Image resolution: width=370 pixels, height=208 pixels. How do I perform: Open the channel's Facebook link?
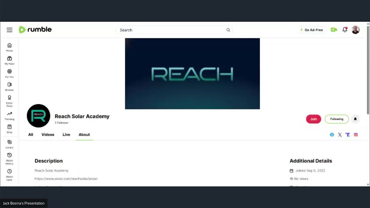[x=332, y=135]
